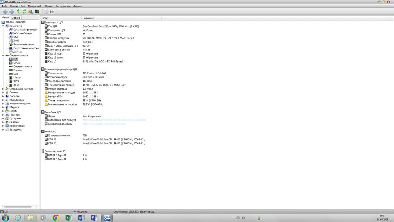Click the Пристрої devices icon
Screen dimensions: 394x222
[7, 115]
